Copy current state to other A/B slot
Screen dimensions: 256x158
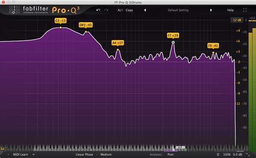[x=129, y=10]
